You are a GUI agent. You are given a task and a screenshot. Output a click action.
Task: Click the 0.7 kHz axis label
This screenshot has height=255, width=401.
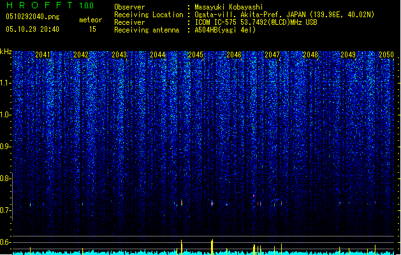pyautogui.click(x=5, y=210)
